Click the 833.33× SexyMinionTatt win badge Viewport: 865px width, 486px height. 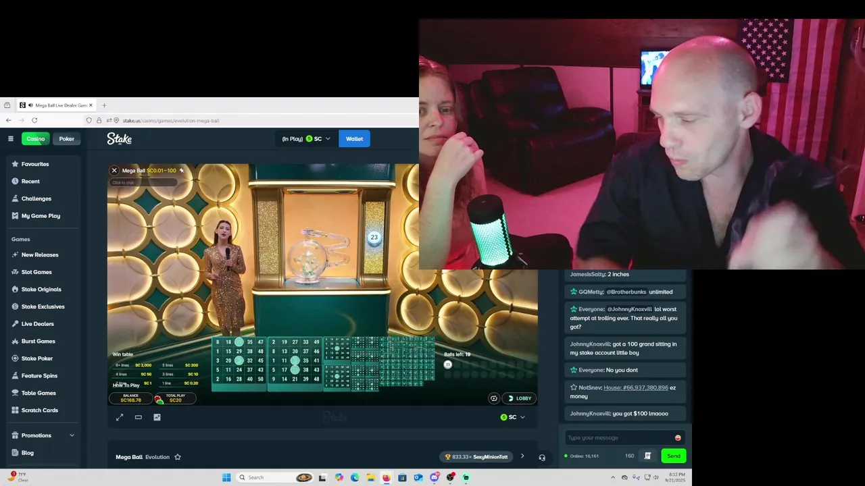[x=476, y=457]
